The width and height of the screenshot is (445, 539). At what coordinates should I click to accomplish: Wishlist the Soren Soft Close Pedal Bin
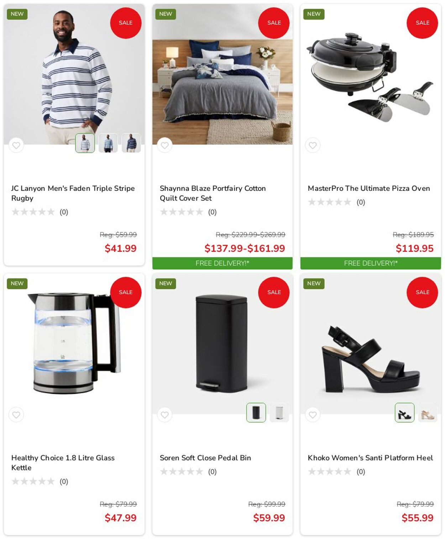(x=164, y=415)
